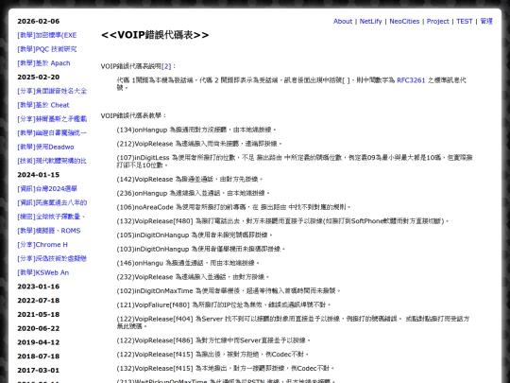Expand the 2023-01-16 date section
Screen dimensions: 510x383
[39, 287]
